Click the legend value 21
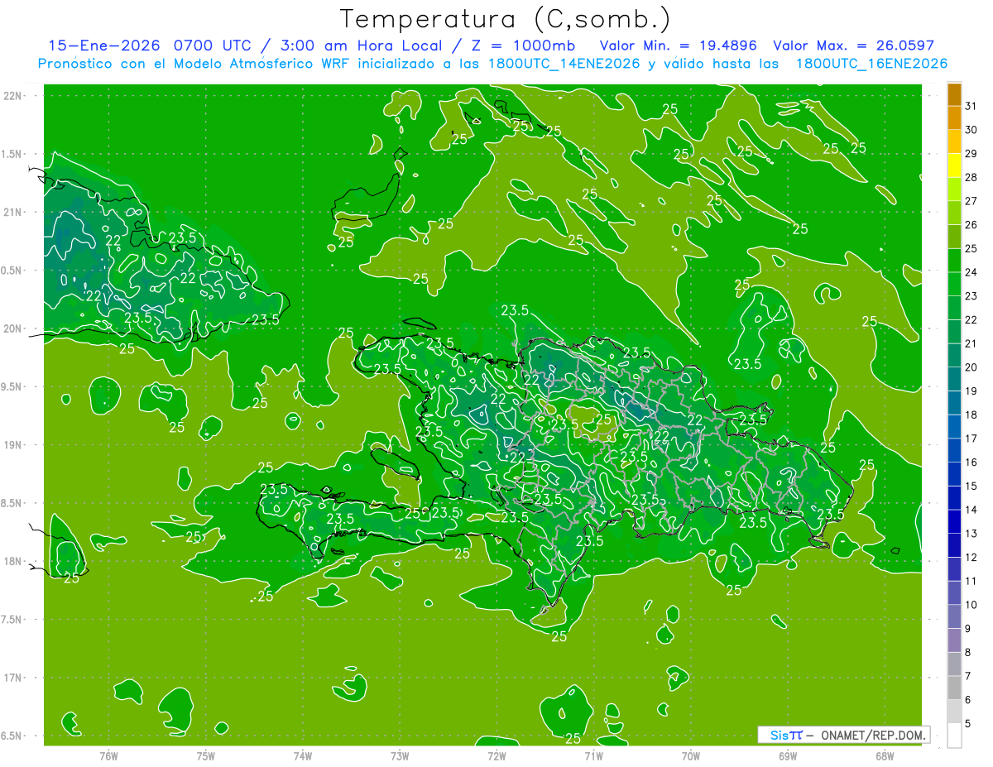This screenshot has width=993, height=767. tap(971, 343)
